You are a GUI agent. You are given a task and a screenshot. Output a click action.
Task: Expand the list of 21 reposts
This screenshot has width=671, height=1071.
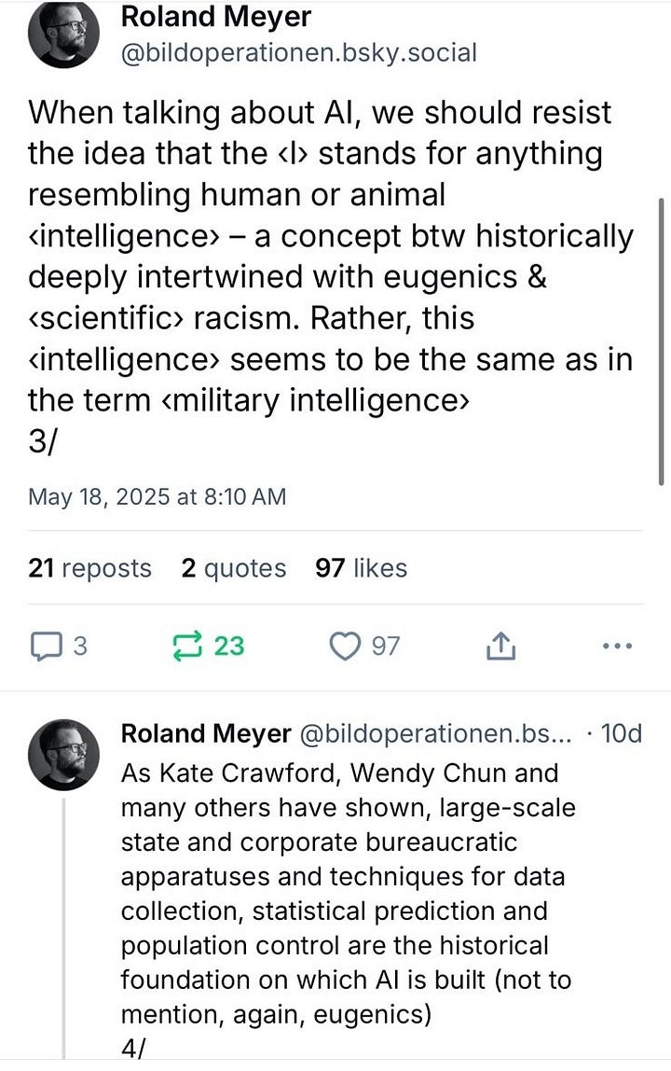coord(89,568)
